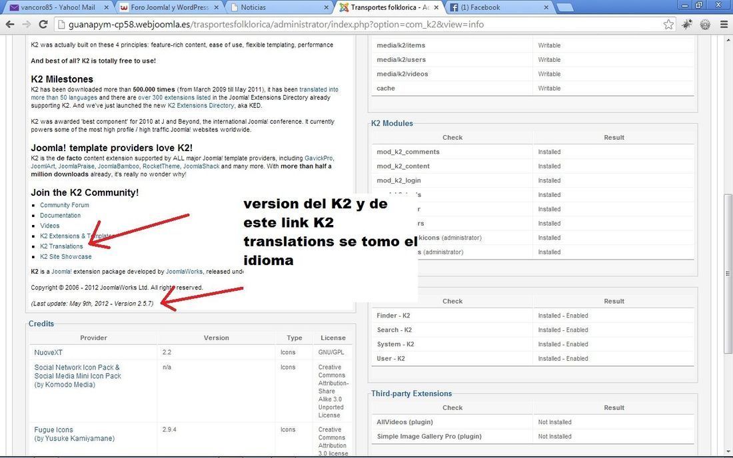Click the System - K2 plugin row

(x=532, y=344)
